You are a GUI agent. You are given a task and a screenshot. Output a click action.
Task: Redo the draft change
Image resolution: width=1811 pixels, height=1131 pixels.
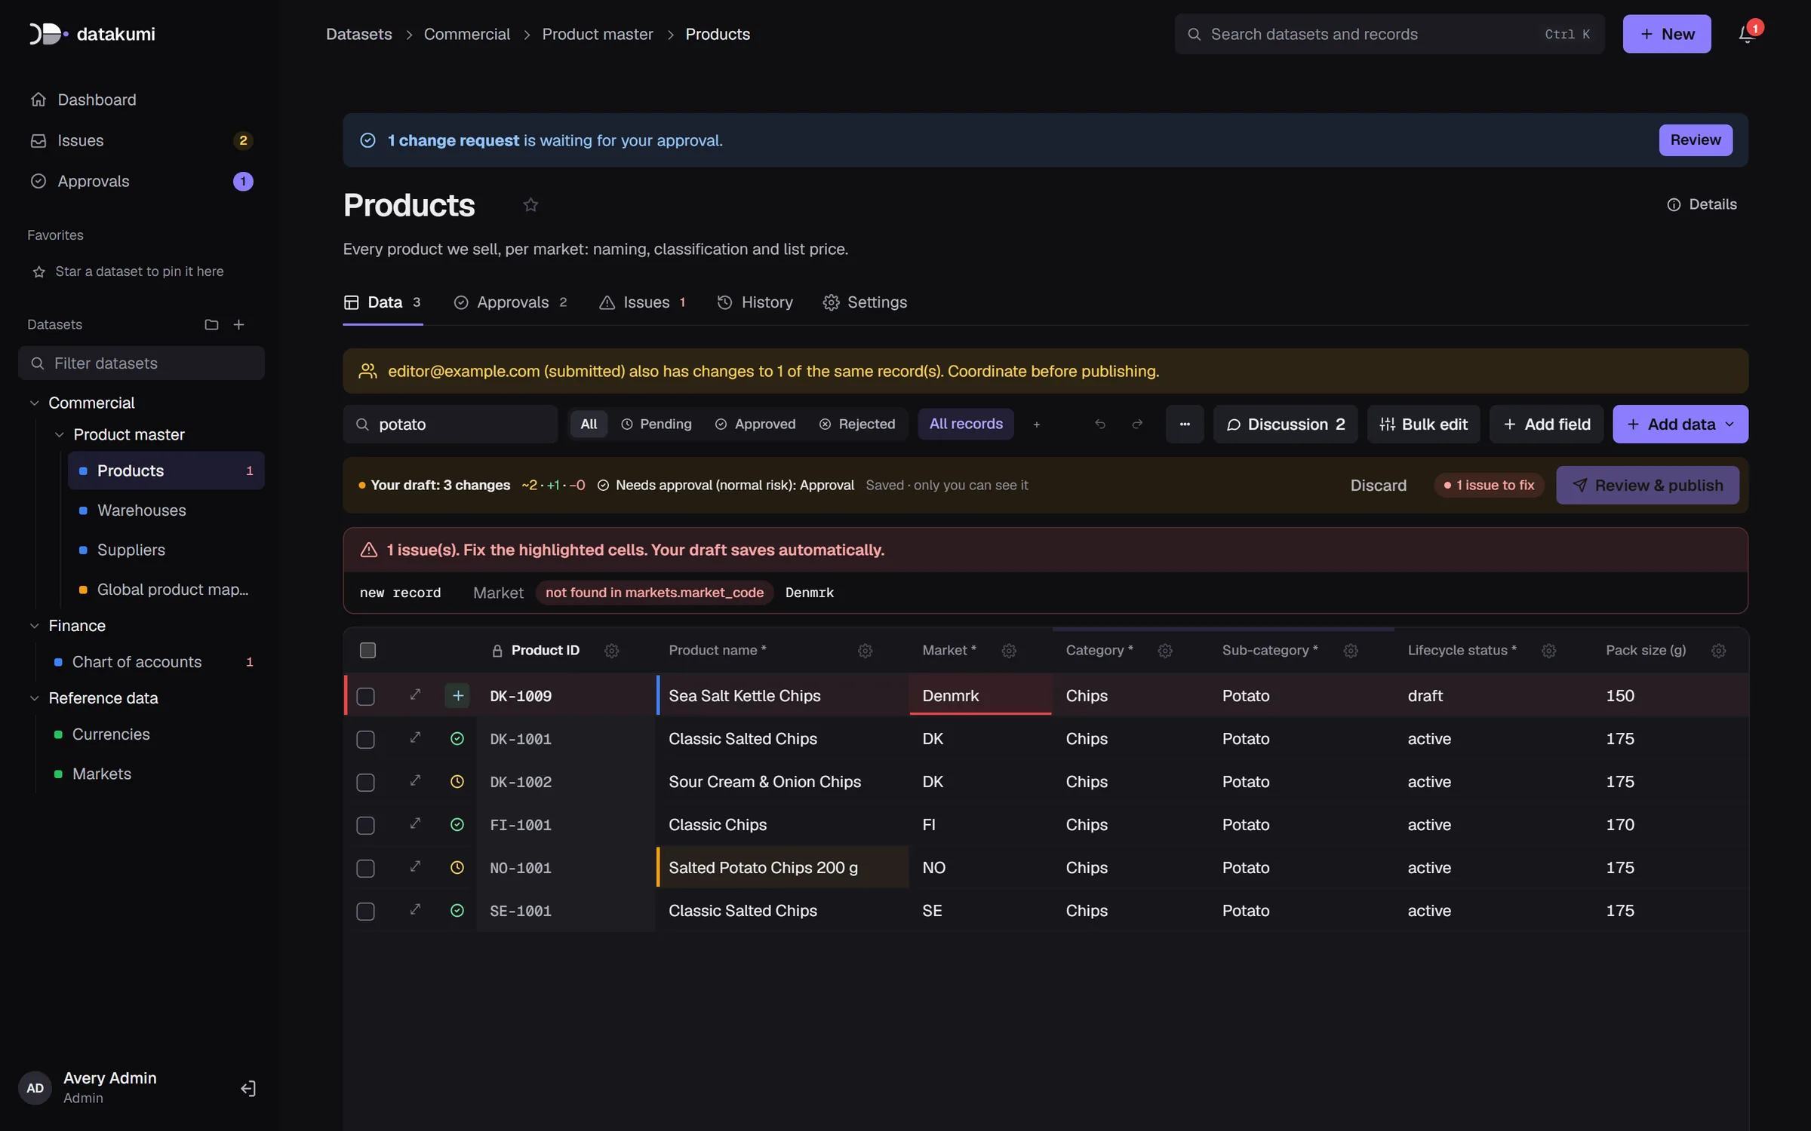[1137, 425]
